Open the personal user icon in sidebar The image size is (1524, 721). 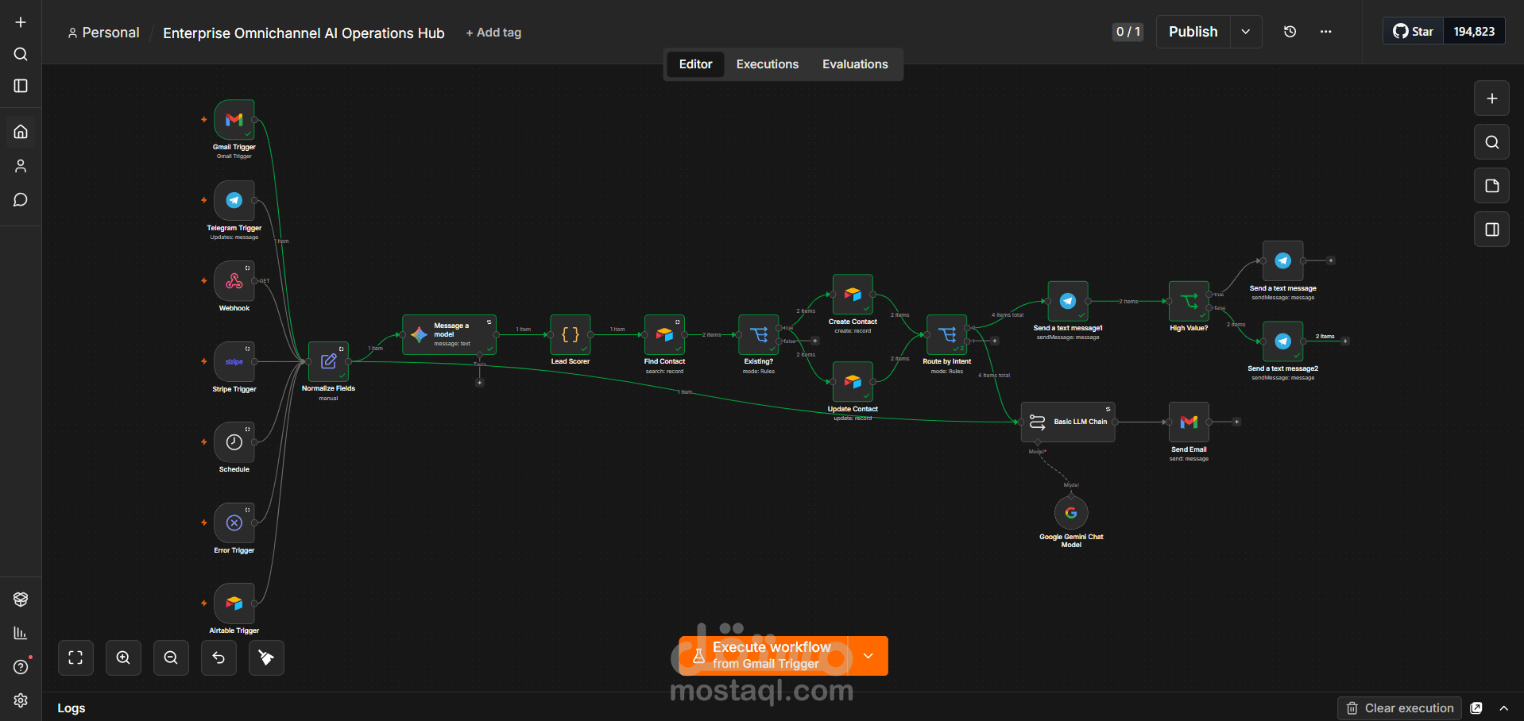[21, 166]
